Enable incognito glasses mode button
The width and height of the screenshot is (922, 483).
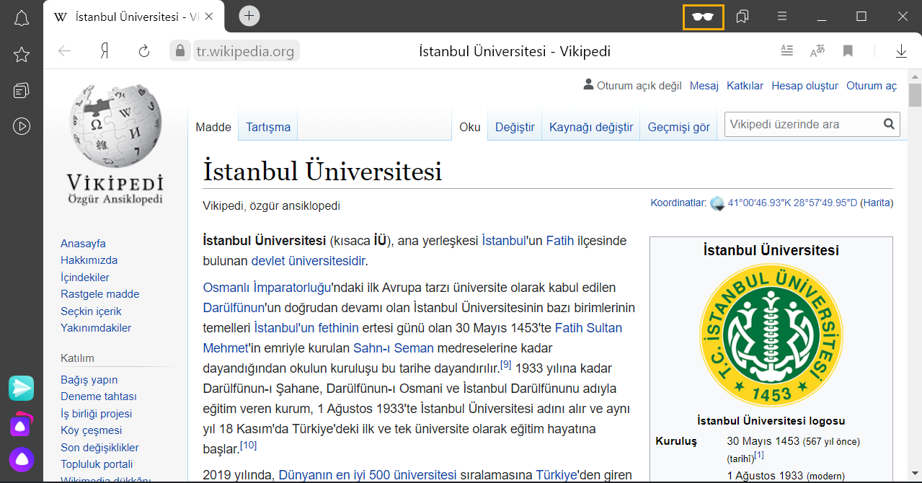[x=703, y=17]
